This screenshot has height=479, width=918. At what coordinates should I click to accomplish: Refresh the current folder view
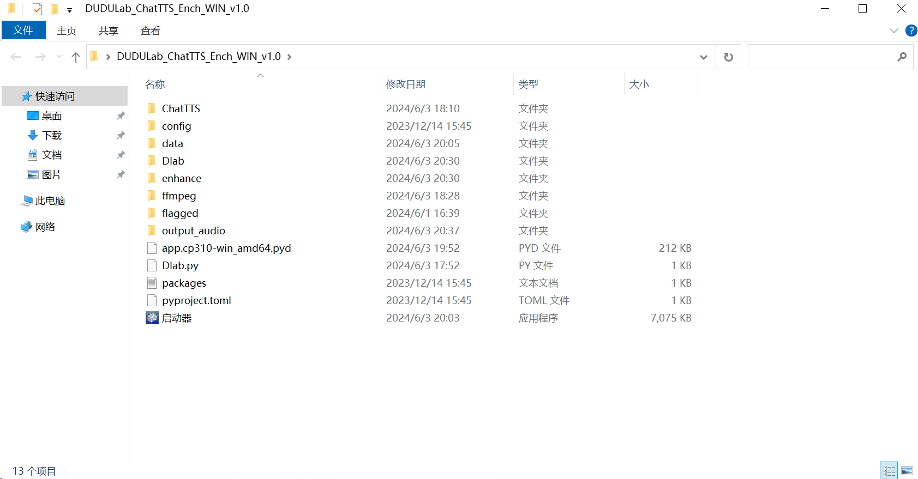click(728, 57)
